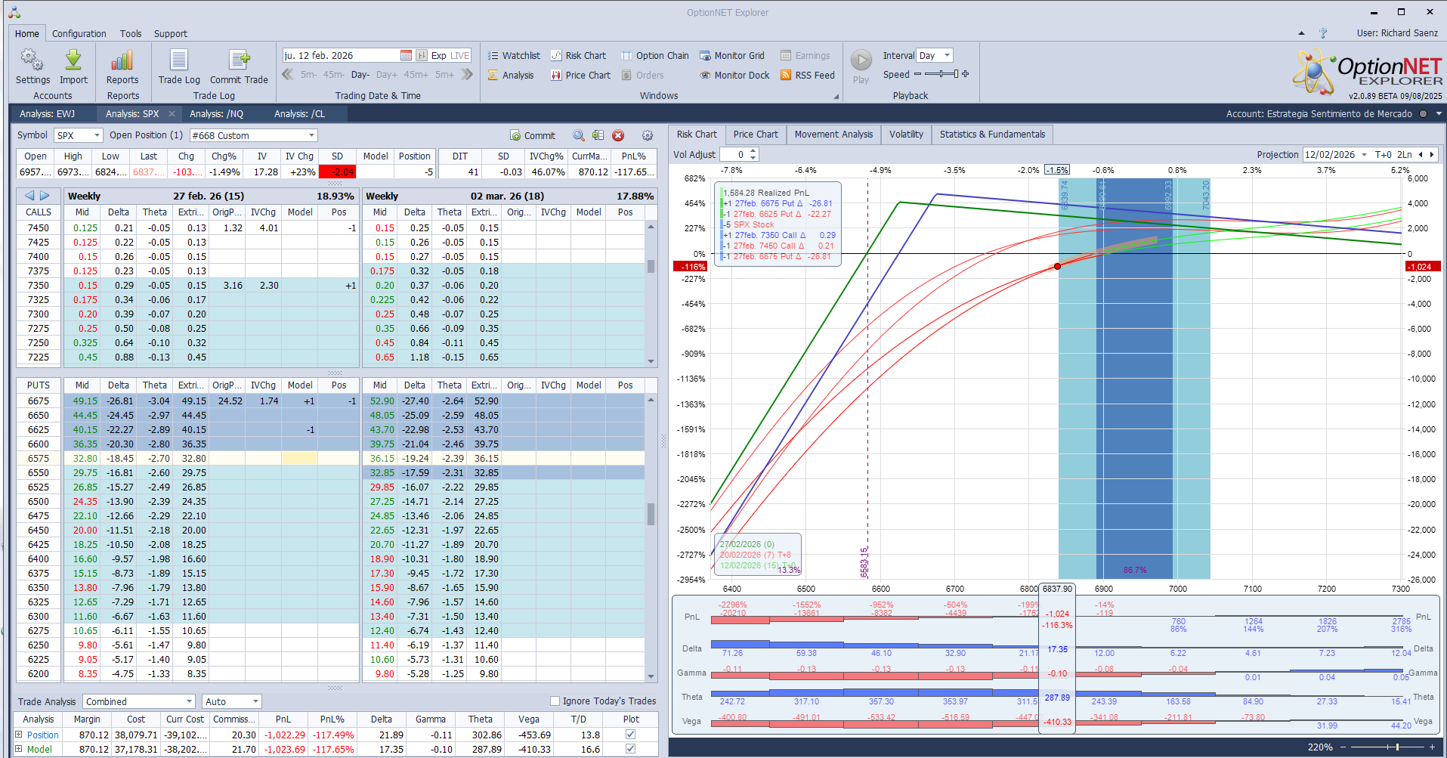Viewport: 1447px width, 758px height.
Task: Expand the Position row in Trade Analysis
Action: click(x=19, y=735)
